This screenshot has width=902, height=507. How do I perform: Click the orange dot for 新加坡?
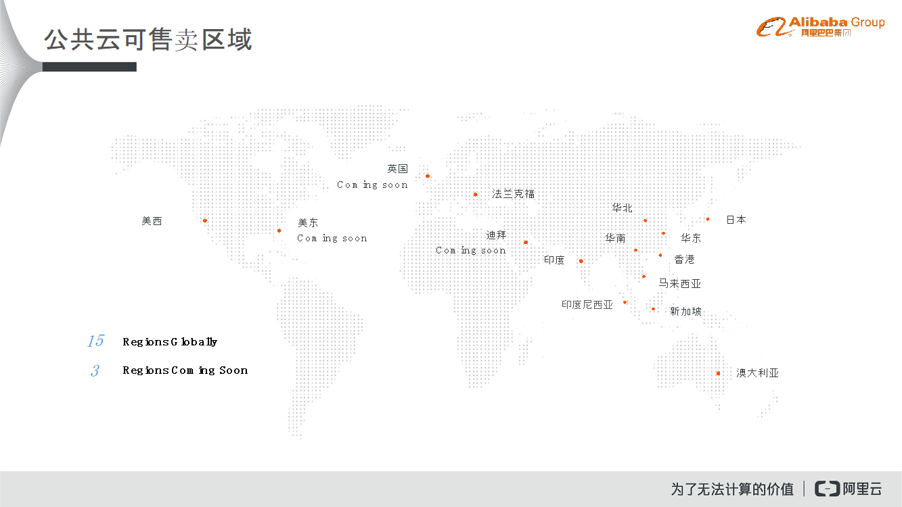pyautogui.click(x=653, y=309)
